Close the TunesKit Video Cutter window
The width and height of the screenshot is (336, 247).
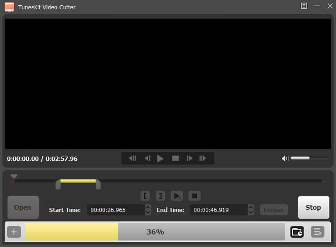(330, 6)
